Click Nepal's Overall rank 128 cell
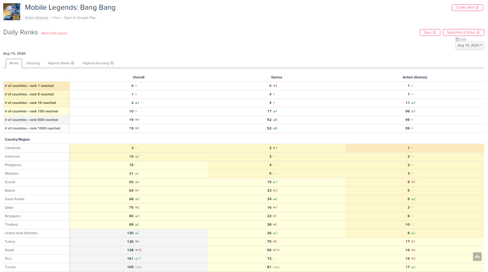488x272 pixels. [x=138, y=250]
